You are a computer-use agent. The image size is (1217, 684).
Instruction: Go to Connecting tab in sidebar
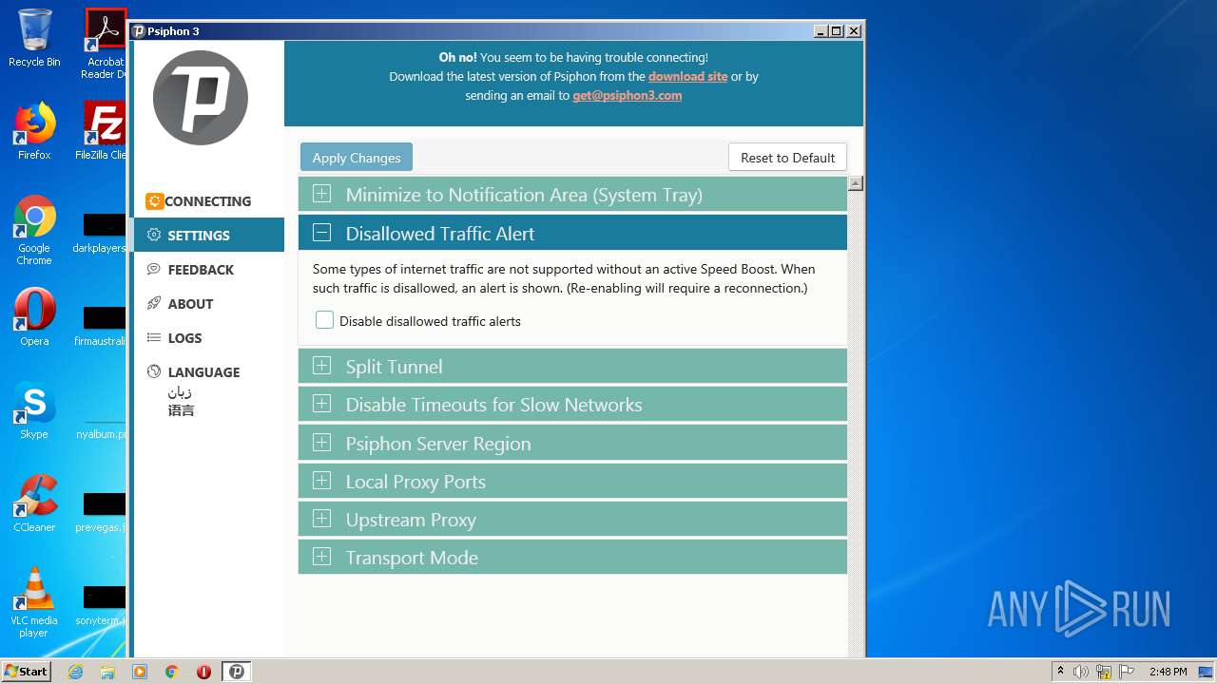pos(209,201)
